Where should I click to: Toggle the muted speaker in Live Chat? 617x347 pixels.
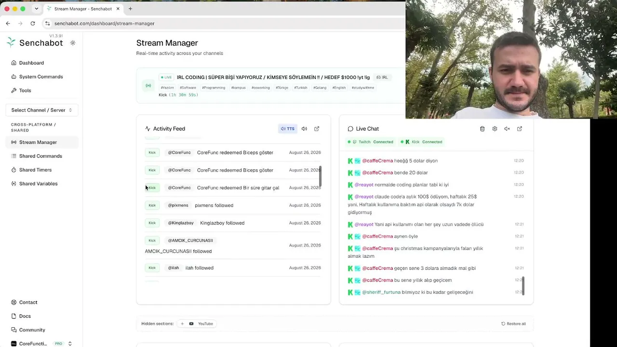pos(507,129)
